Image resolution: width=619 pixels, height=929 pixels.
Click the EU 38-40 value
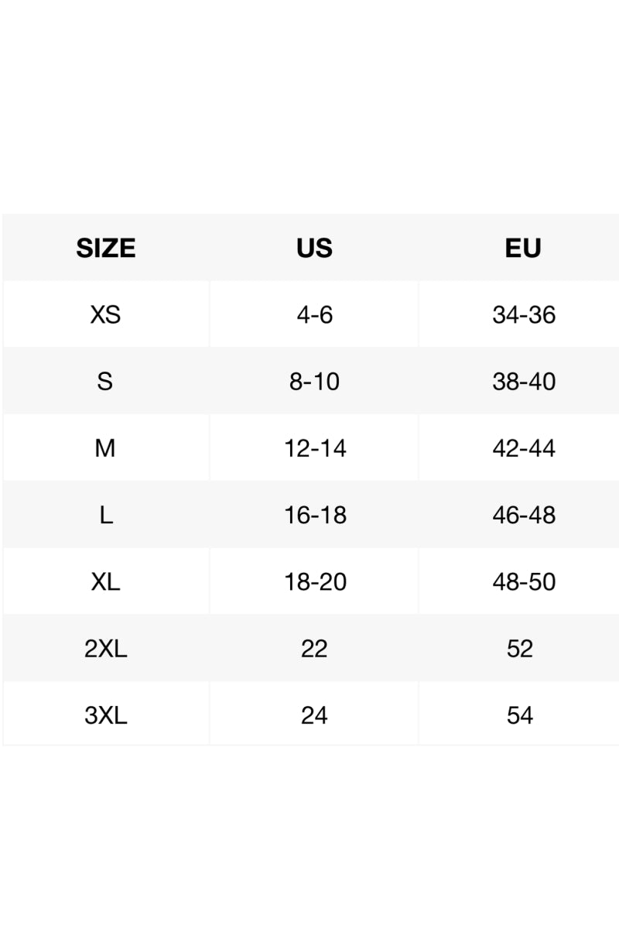pyautogui.click(x=524, y=382)
